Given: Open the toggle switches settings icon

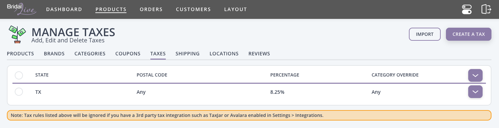Looking at the screenshot, I should pos(467,9).
